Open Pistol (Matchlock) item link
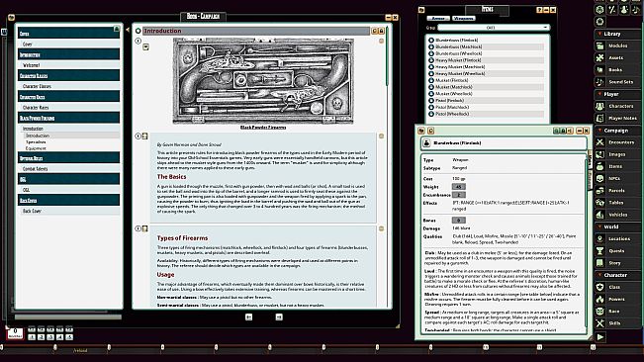Screen dimensions: 644x362 coord(431,107)
